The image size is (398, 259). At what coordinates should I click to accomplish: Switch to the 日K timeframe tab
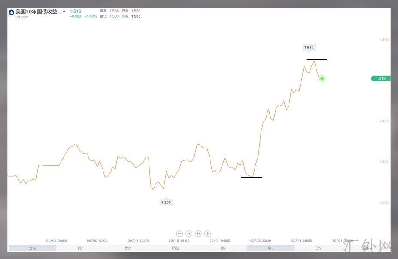click(318, 248)
